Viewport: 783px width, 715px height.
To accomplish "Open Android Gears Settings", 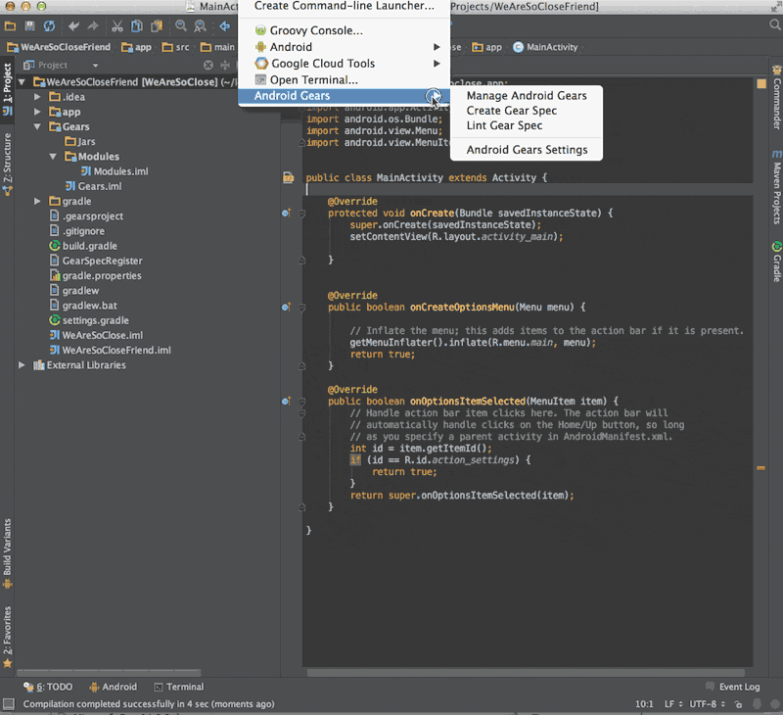I will tap(527, 150).
